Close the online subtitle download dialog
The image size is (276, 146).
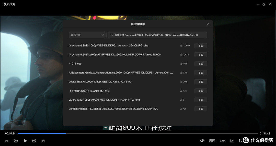(x=208, y=24)
